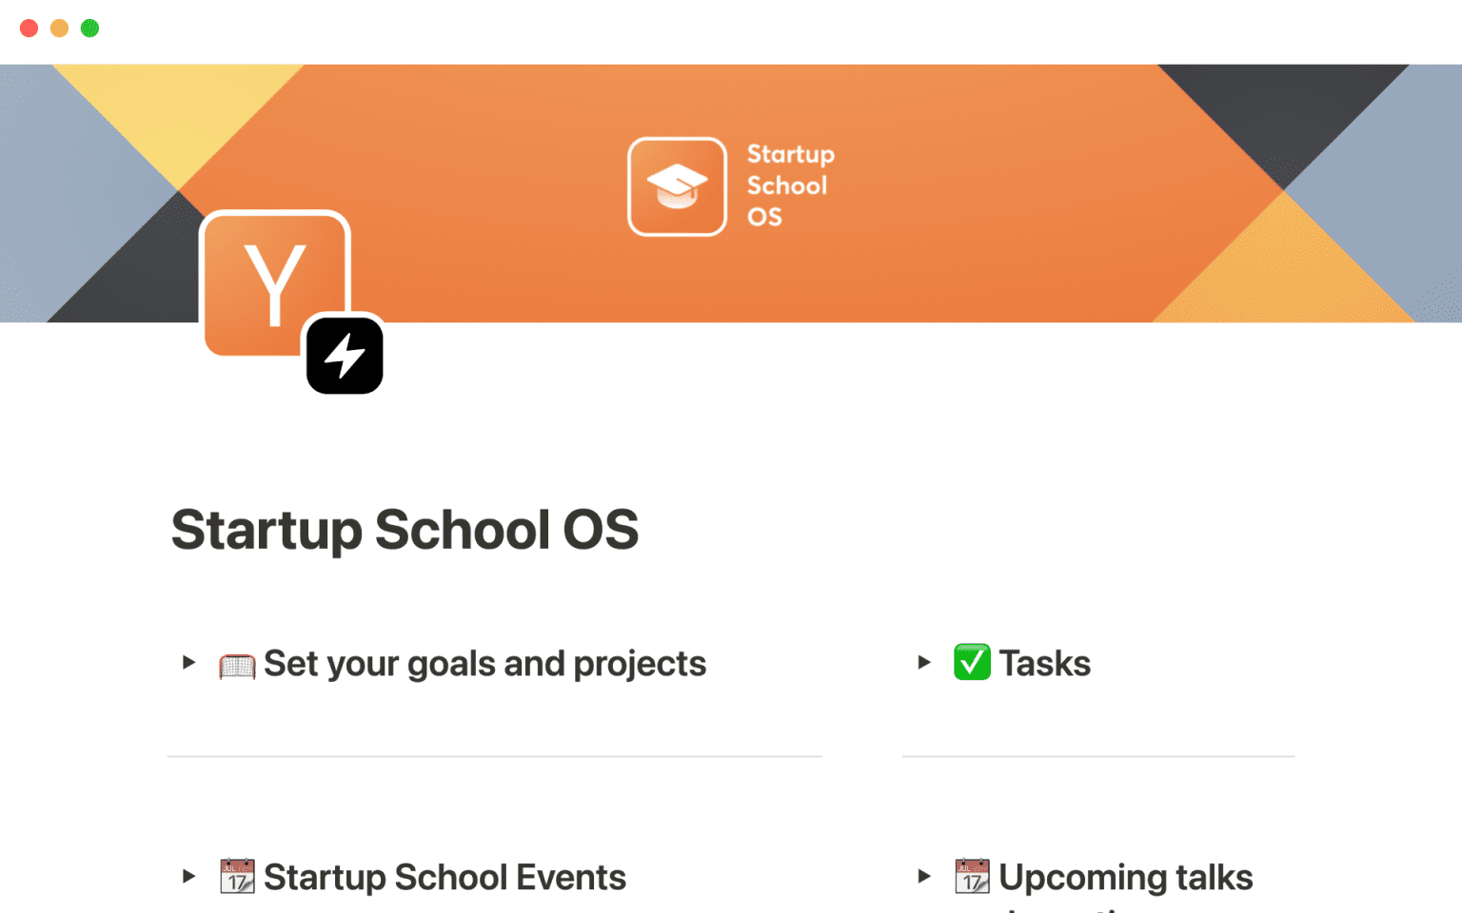
Task: Click the Y Combinator logo icon
Action: [275, 283]
